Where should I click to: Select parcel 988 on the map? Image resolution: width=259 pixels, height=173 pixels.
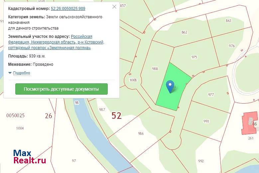point(155,69)
